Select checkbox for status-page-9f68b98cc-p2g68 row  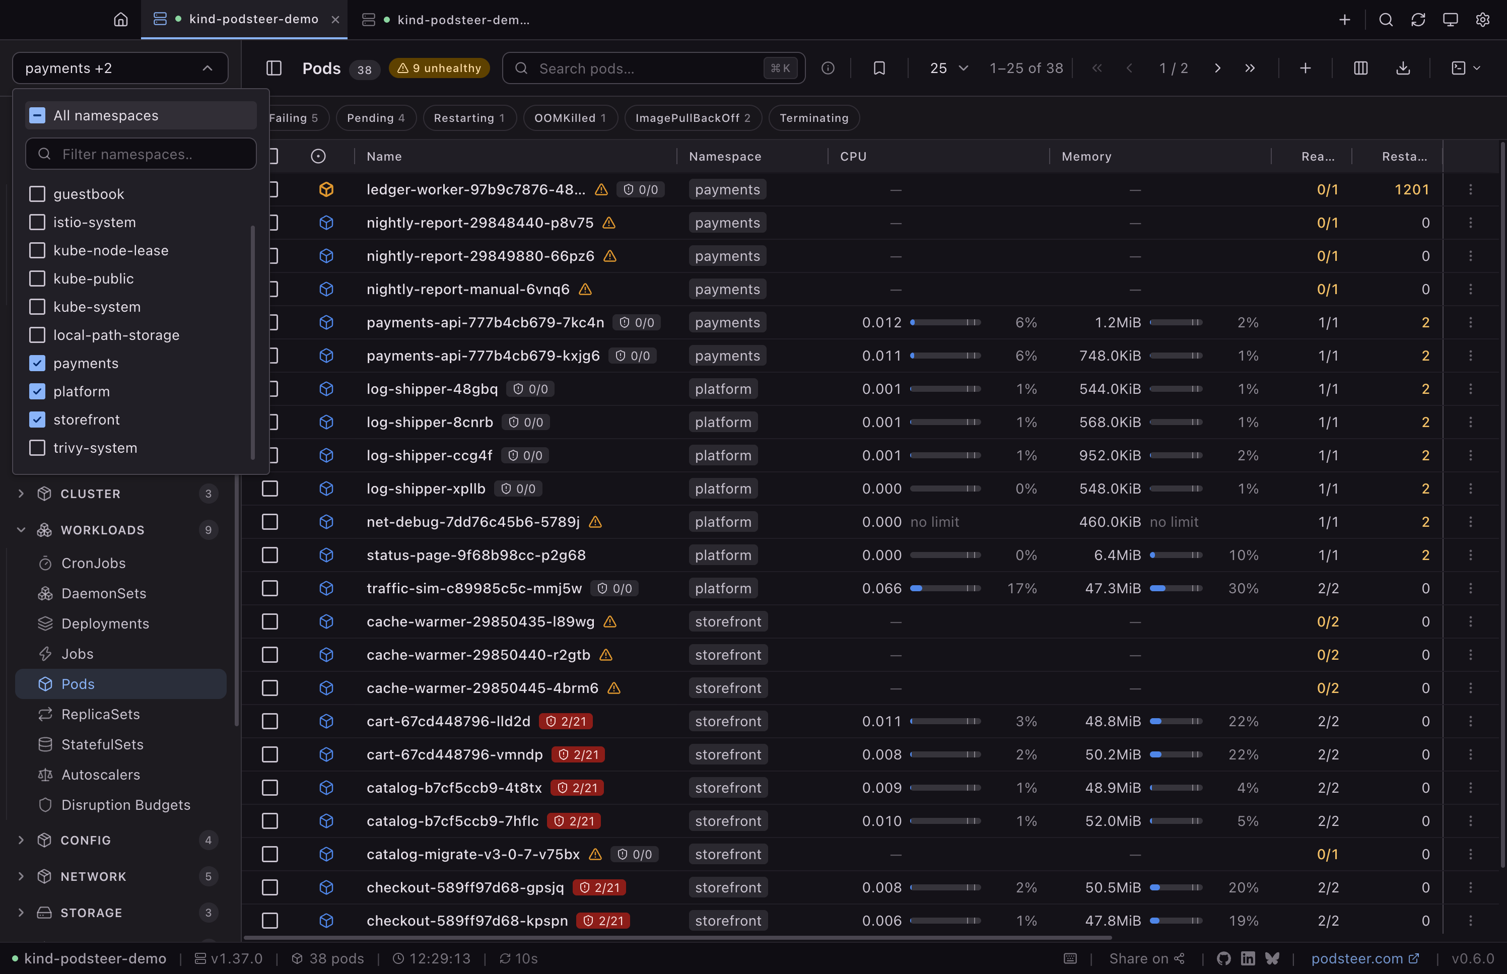coord(270,555)
